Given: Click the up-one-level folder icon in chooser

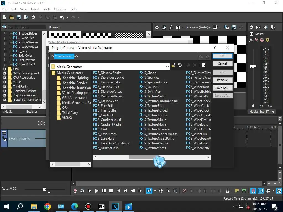Looking at the screenshot, I should [174, 65].
